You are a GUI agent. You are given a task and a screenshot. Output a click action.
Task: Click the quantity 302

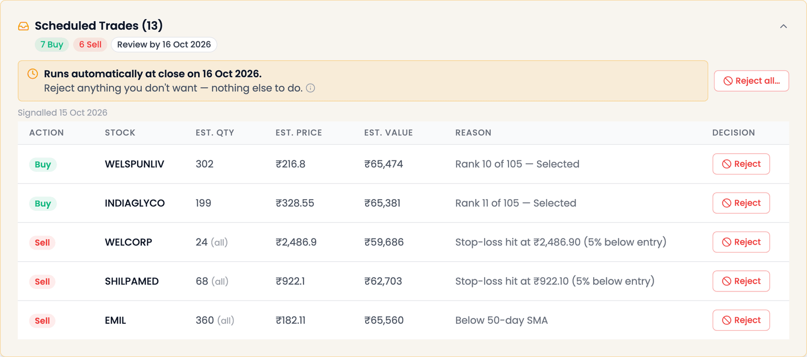point(205,164)
